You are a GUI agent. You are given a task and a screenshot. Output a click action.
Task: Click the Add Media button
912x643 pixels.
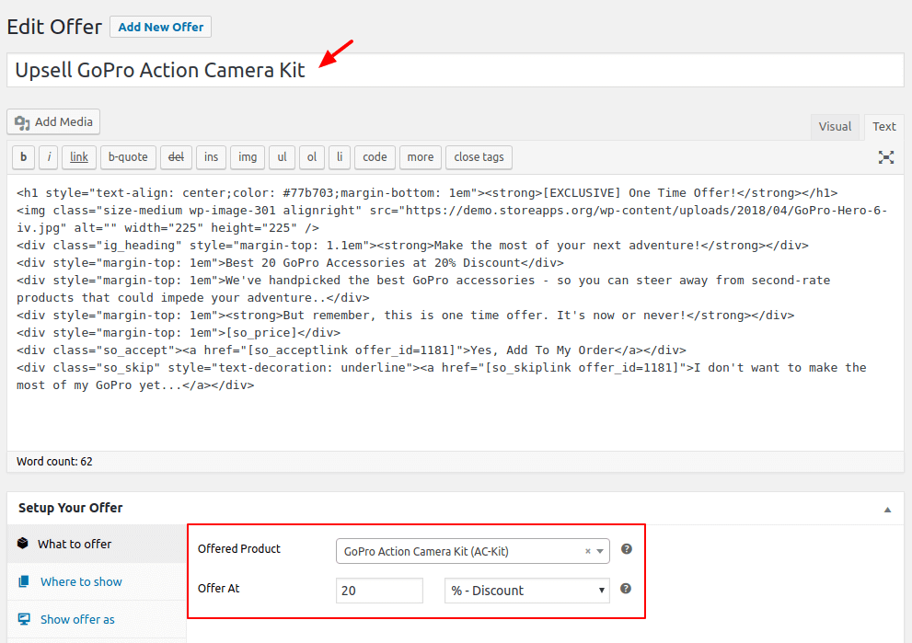pyautogui.click(x=53, y=121)
